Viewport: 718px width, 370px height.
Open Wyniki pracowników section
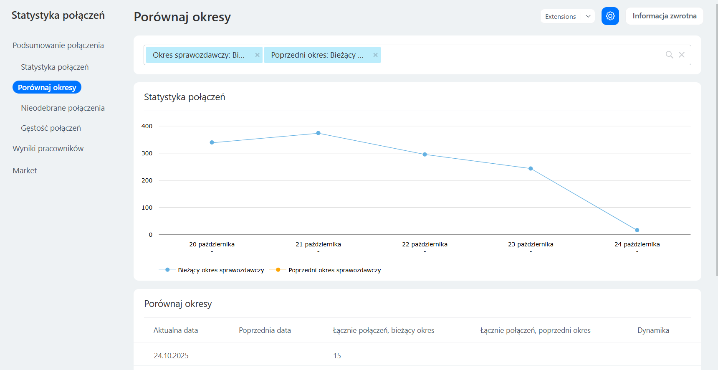pyautogui.click(x=48, y=149)
